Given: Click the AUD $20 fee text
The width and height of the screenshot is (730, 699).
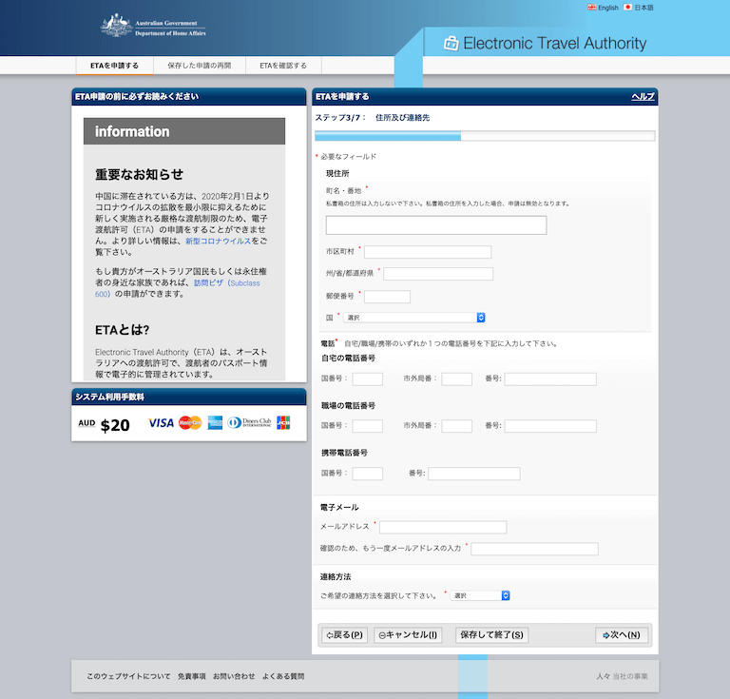Looking at the screenshot, I should (104, 425).
